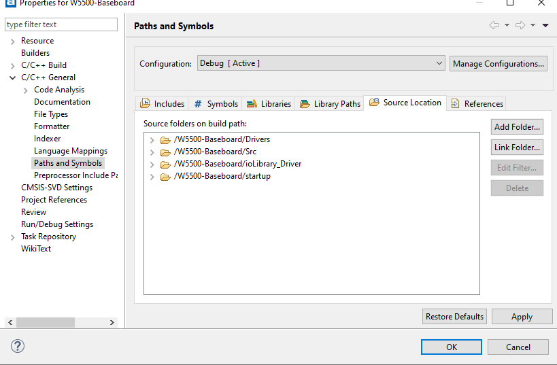
Task: Open the forward history dropdown arrow
Action: (533, 25)
